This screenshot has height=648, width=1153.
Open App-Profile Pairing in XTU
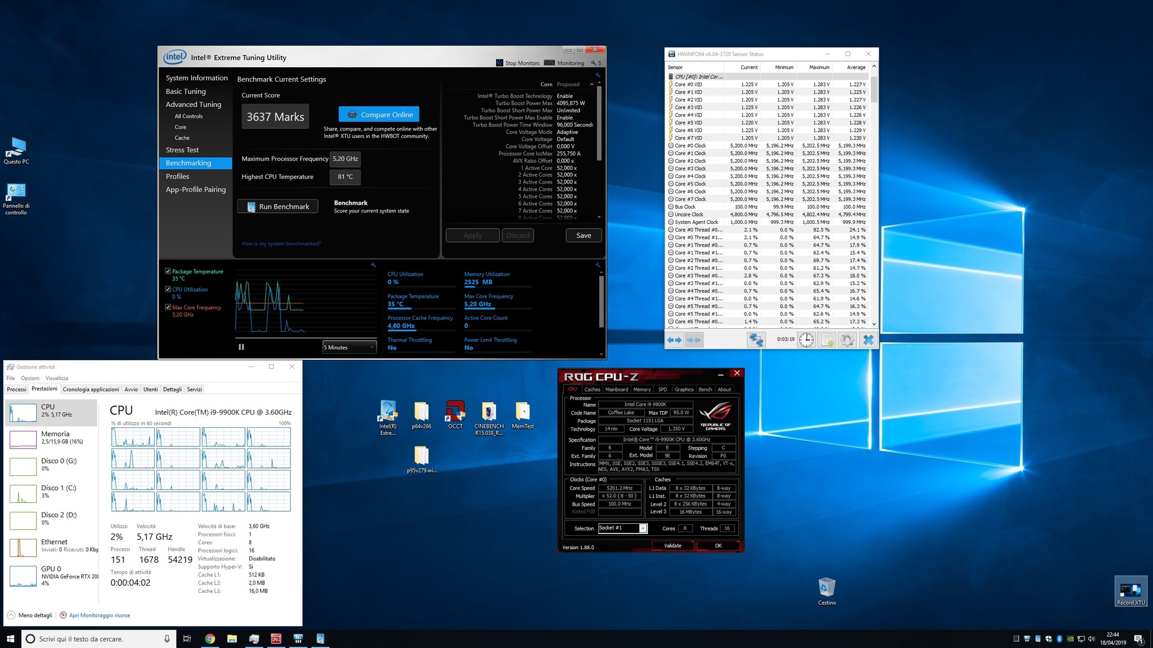(196, 190)
